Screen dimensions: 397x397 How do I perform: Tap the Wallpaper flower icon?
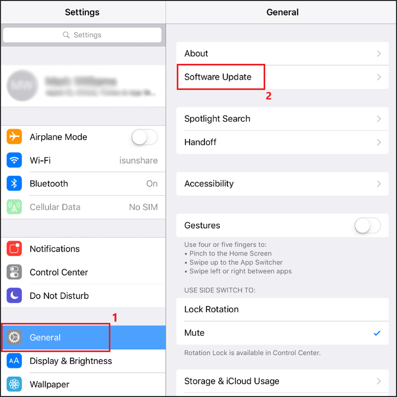14,384
